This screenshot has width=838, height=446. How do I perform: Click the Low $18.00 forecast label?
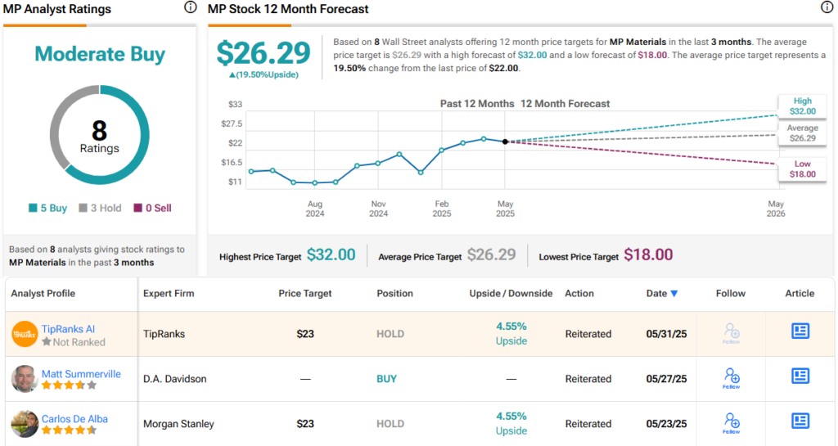pyautogui.click(x=802, y=169)
